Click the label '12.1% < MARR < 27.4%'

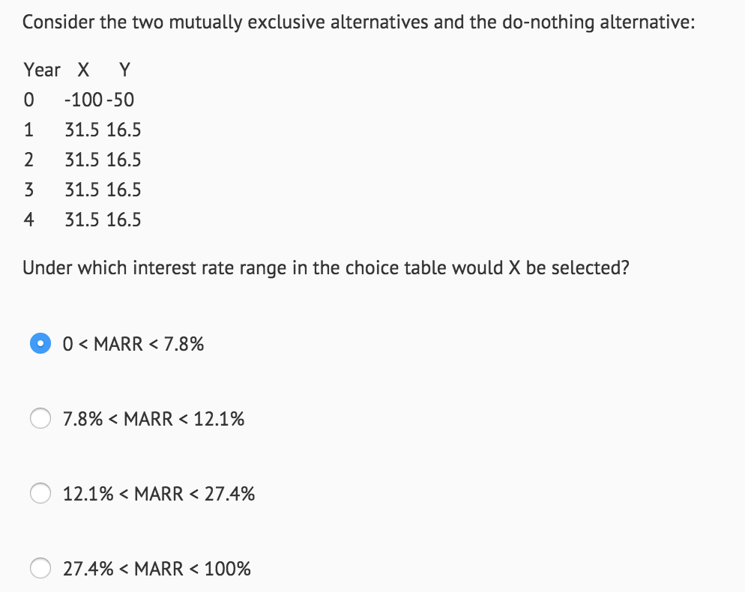coord(159,494)
